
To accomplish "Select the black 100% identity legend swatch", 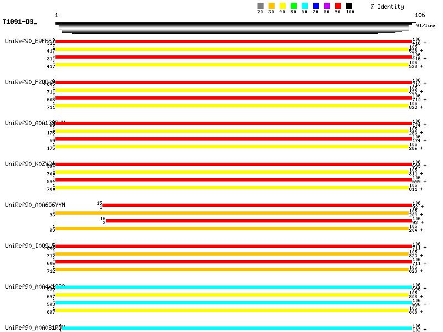I will coord(349,6).
